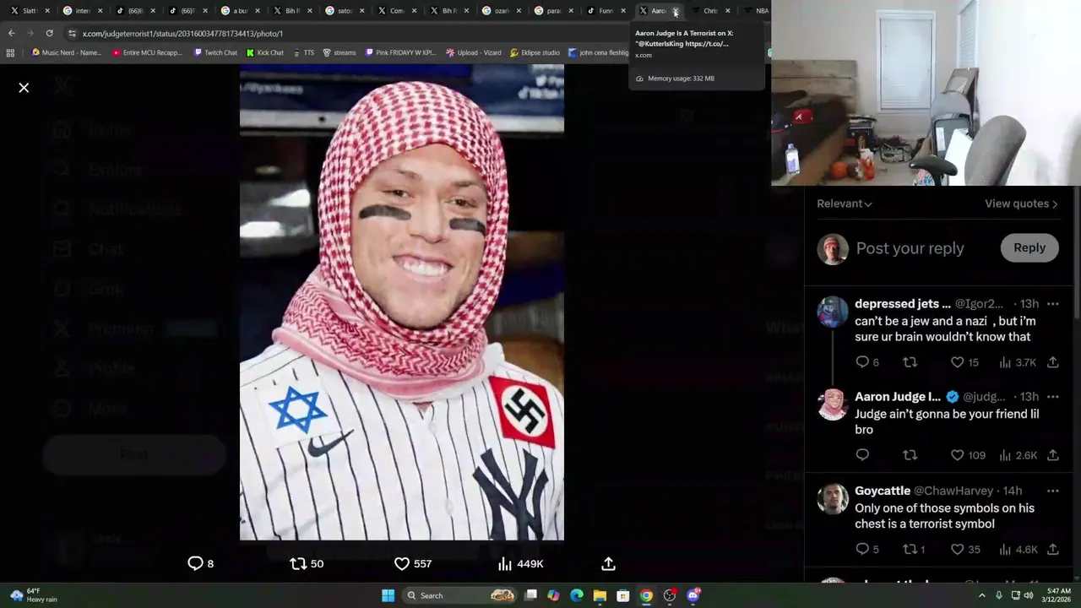Open clock showing 5:47 AM
1081x608 pixels.
coord(1059,595)
